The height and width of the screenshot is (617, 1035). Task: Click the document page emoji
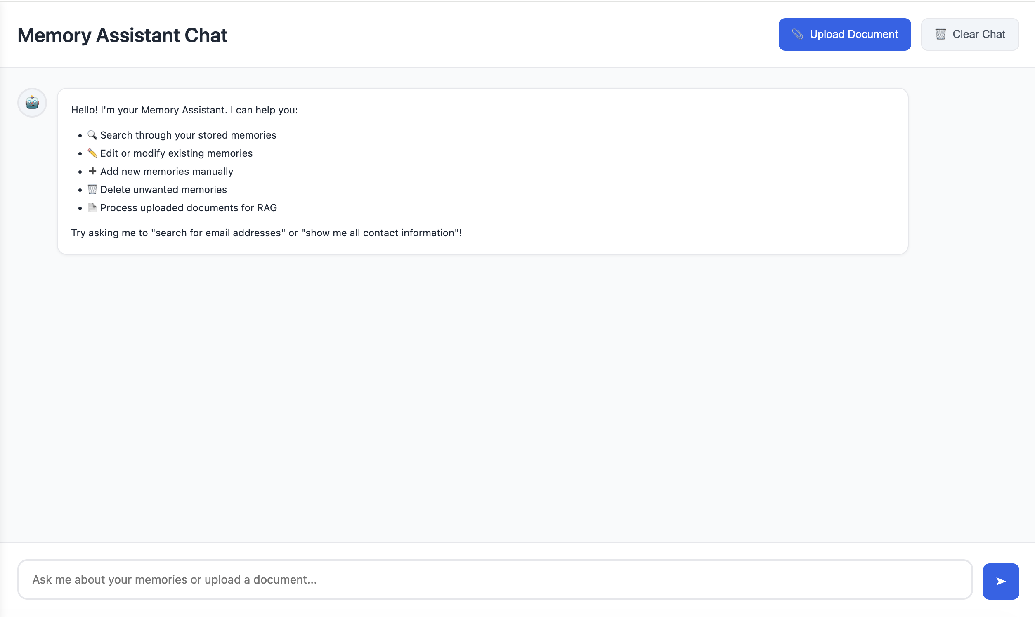(92, 207)
